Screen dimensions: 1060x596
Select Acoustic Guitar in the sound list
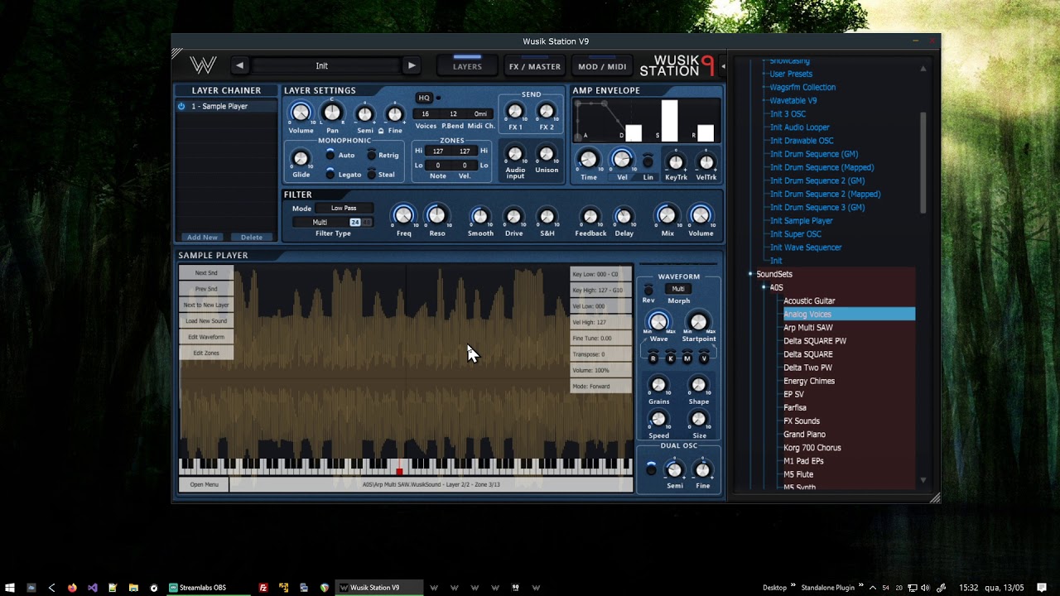(x=809, y=300)
